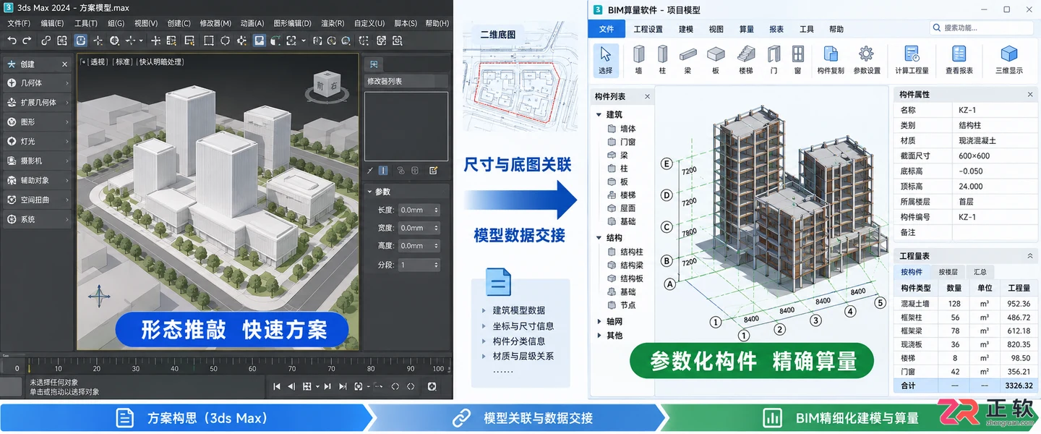The width and height of the screenshot is (1041, 434).
Task: Click go-to-end playback button in 3ds Max
Action: [342, 387]
